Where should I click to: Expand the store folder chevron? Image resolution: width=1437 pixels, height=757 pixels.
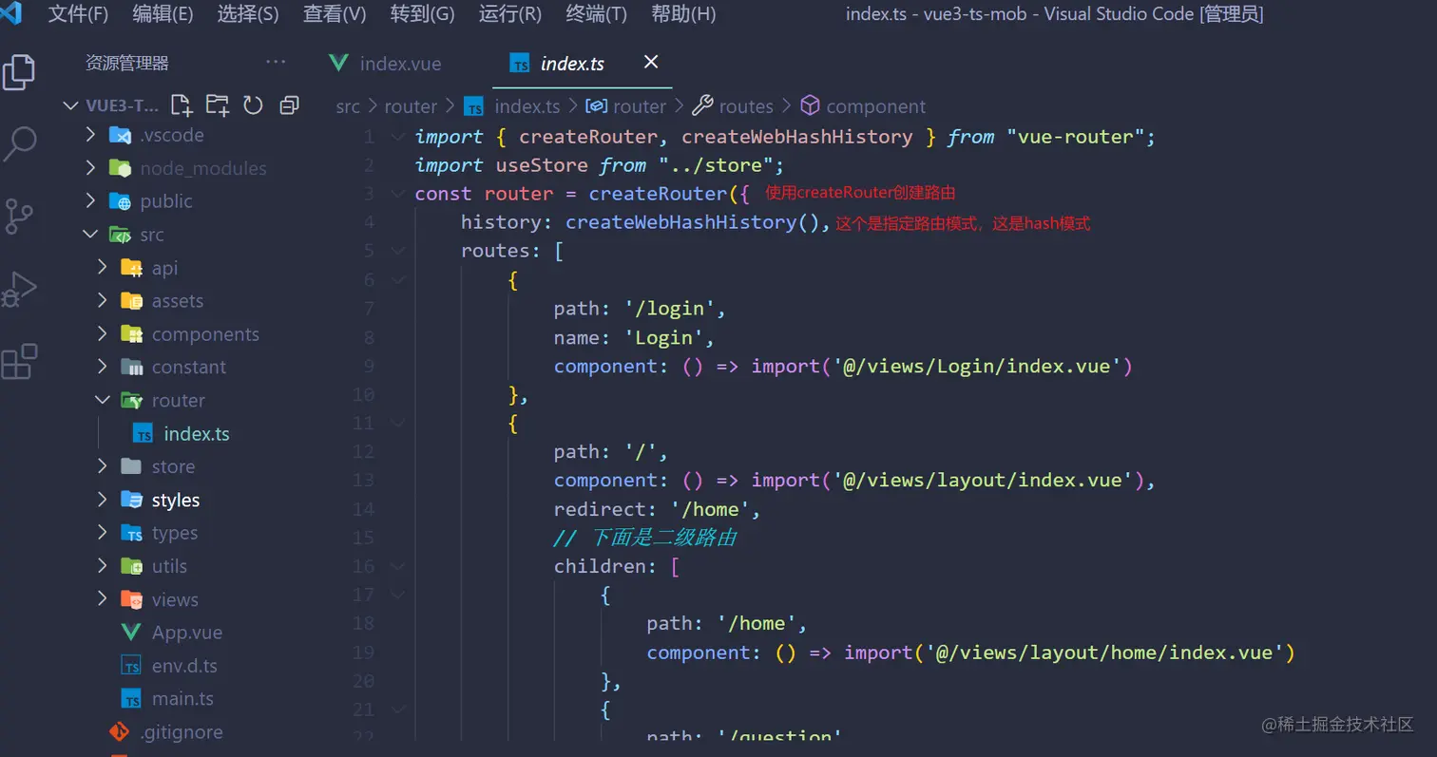pos(103,467)
